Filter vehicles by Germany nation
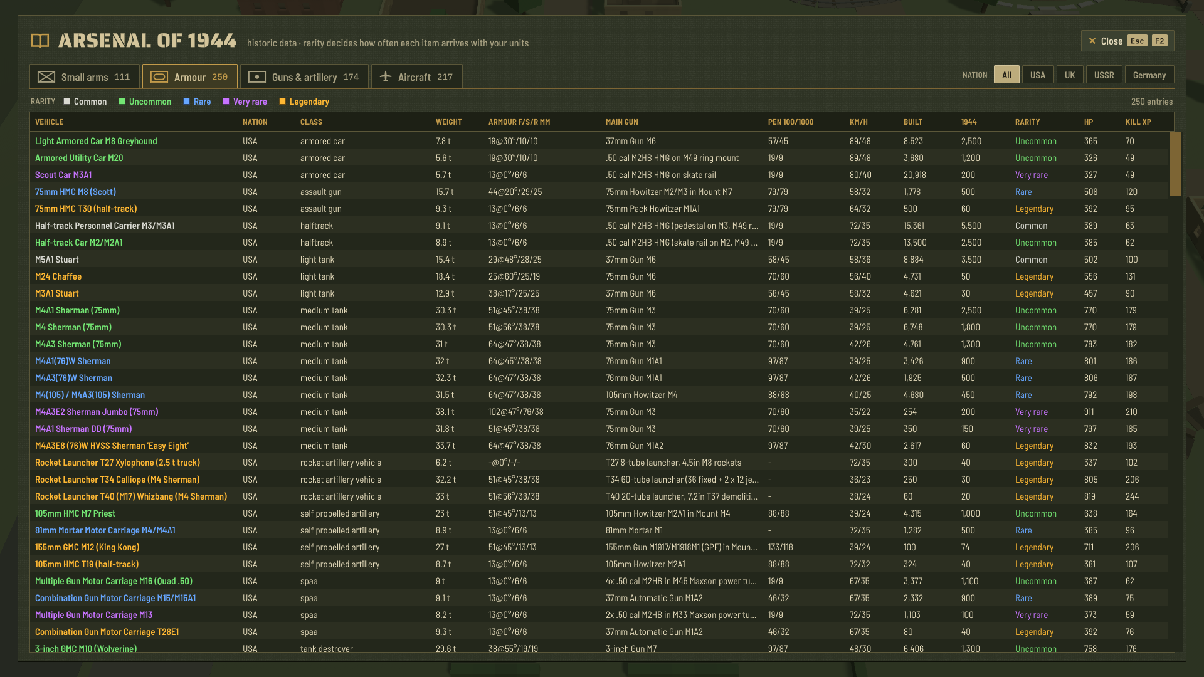The height and width of the screenshot is (677, 1204). pyautogui.click(x=1149, y=75)
